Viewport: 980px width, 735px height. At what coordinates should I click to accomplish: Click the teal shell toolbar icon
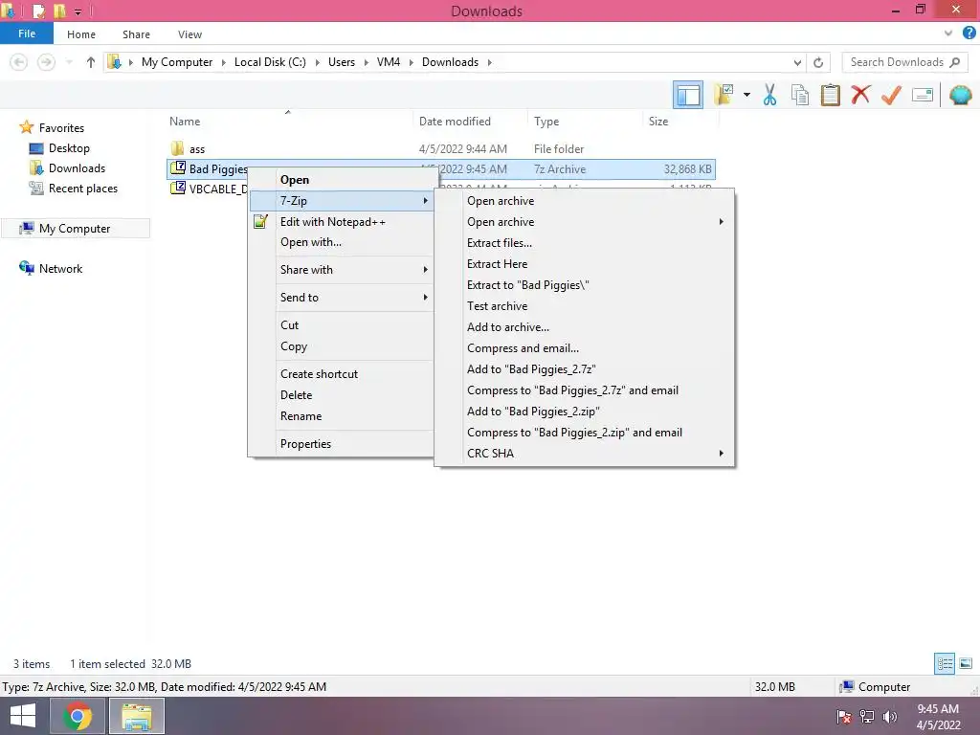[960, 95]
